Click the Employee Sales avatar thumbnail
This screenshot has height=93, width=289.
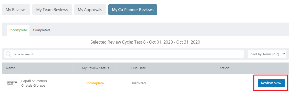point(12,83)
